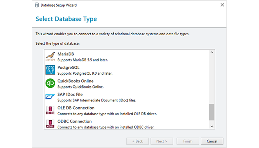Choose PostgreSQL from the database list
This screenshot has height=148, width=259.
[68, 67]
